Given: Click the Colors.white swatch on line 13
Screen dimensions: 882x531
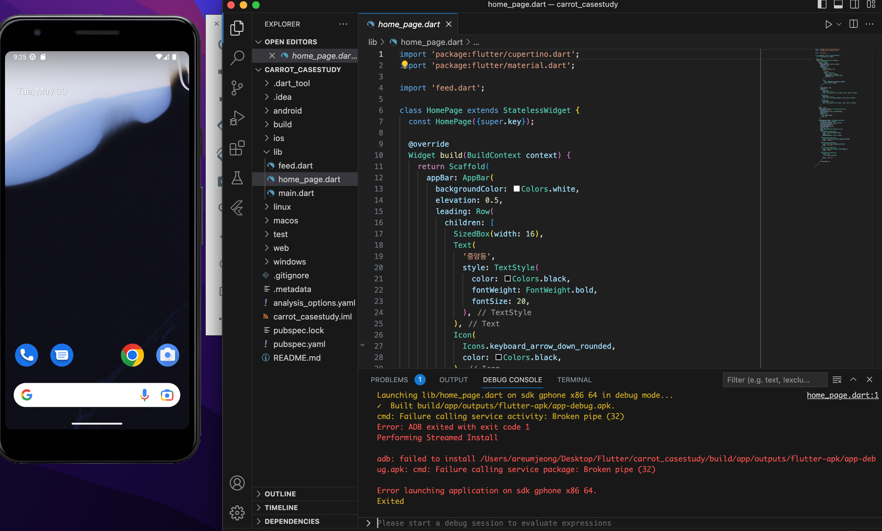Looking at the screenshot, I should click(x=517, y=188).
